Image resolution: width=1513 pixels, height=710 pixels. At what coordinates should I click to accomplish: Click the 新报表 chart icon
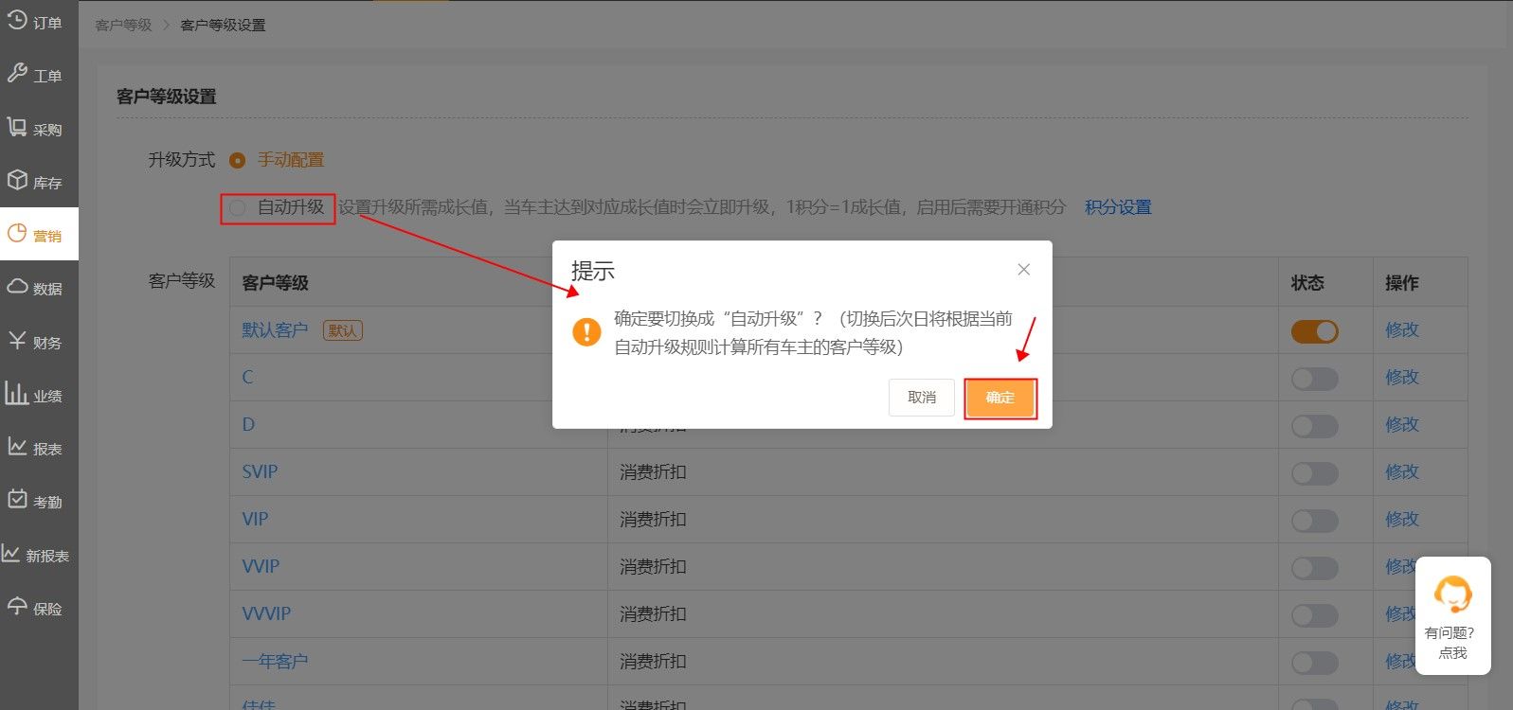[x=11, y=553]
